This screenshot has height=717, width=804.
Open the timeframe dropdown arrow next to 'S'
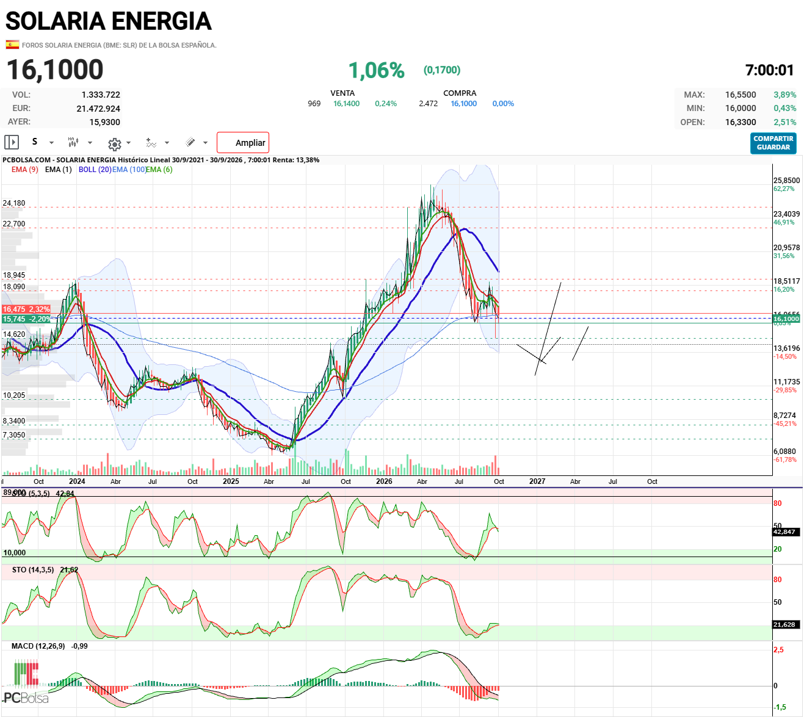(51, 143)
